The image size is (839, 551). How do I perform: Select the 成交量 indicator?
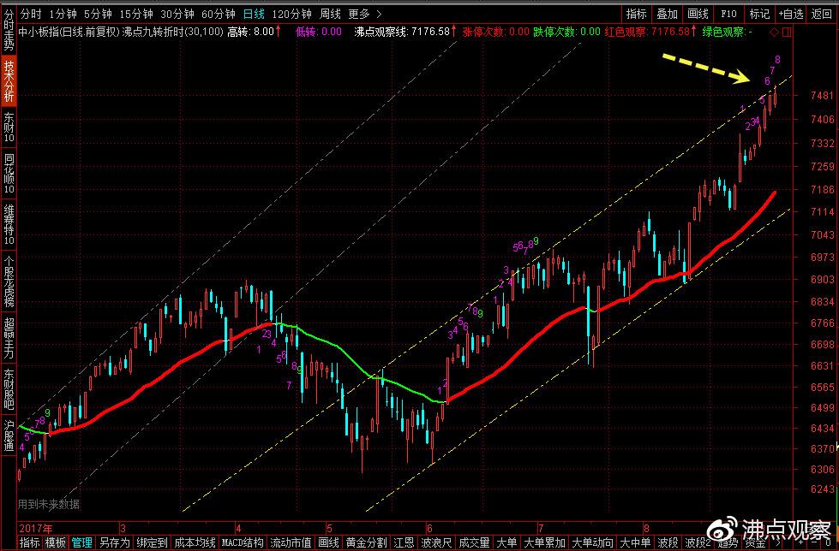474,542
